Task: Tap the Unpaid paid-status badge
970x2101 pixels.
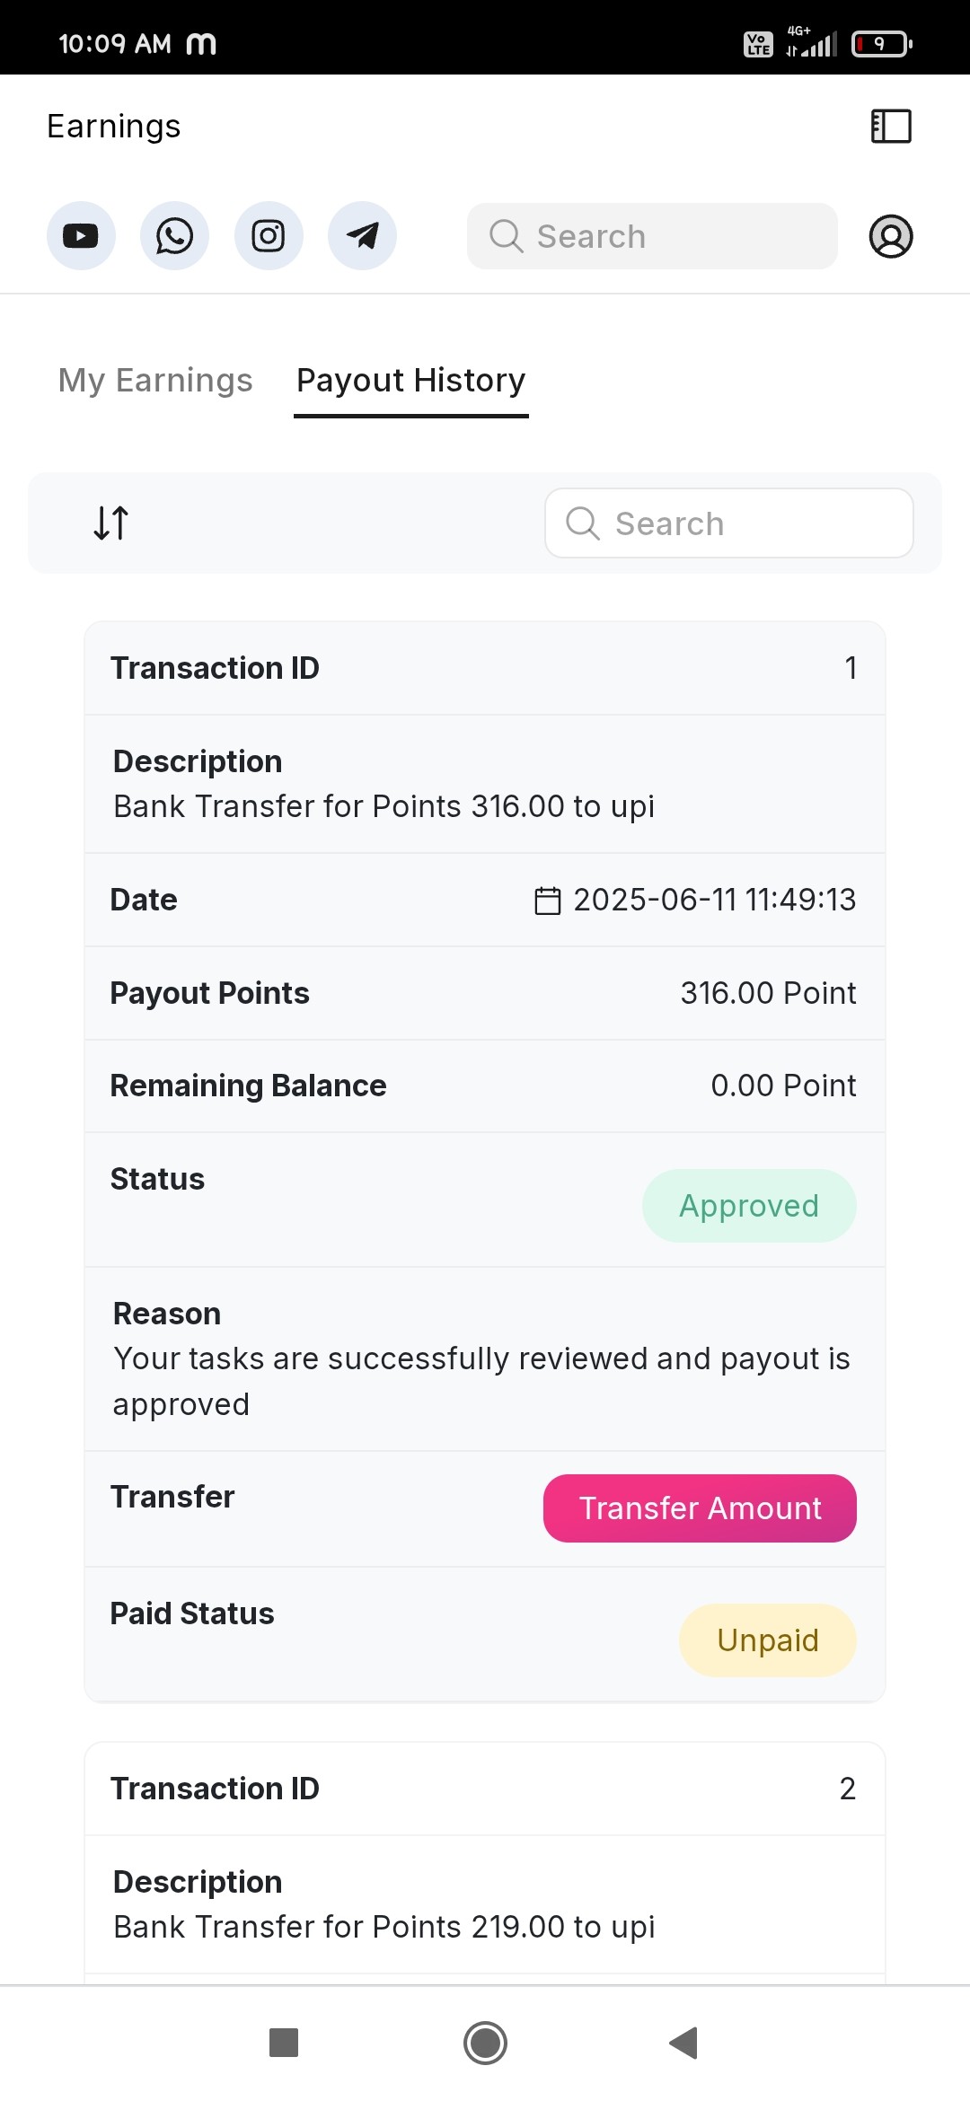Action: (x=768, y=1640)
